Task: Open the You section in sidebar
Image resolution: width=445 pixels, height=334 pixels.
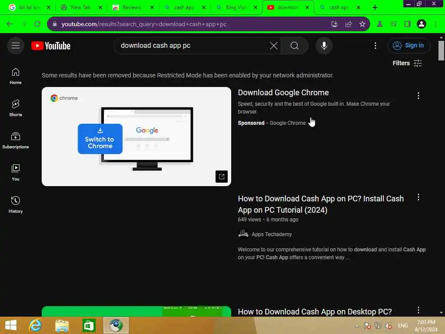Action: pyautogui.click(x=16, y=172)
